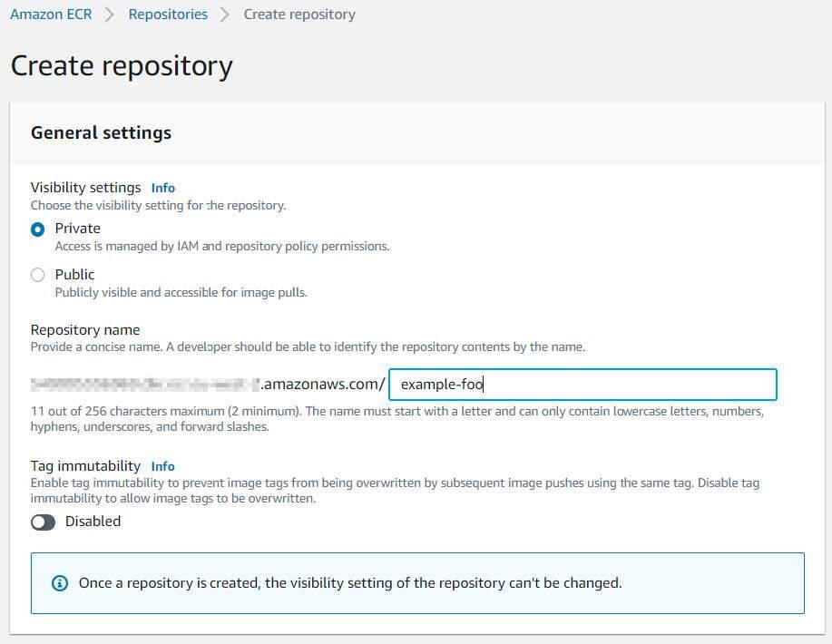Open Info link beside Visibility settings
The image size is (832, 644).
[163, 188]
